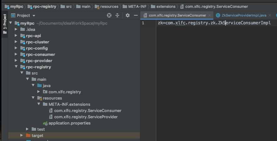The image size is (277, 141).
Task: Expand the rpc-config module
Action: point(16,48)
